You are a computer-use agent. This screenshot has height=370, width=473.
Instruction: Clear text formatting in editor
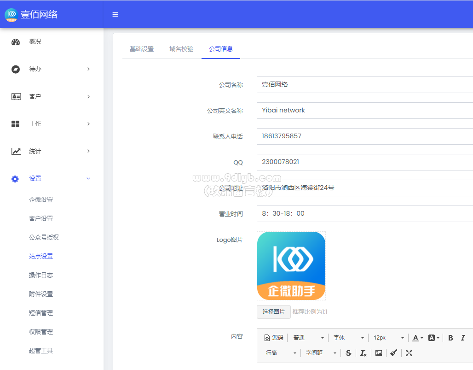363,353
